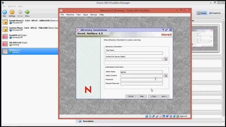The height and width of the screenshot is (127, 226).
Task: Click the Custom Phone VM icon
Action: click(5, 29)
